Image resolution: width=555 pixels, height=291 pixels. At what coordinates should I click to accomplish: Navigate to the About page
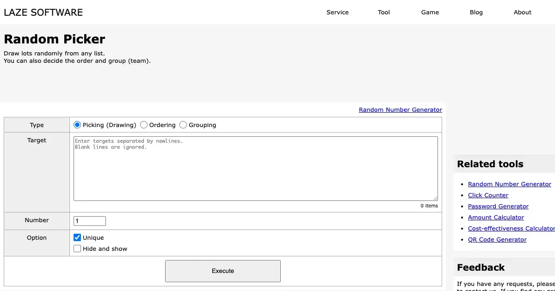522,12
